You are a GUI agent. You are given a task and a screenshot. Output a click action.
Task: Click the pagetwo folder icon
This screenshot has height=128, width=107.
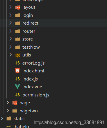coord(15,111)
